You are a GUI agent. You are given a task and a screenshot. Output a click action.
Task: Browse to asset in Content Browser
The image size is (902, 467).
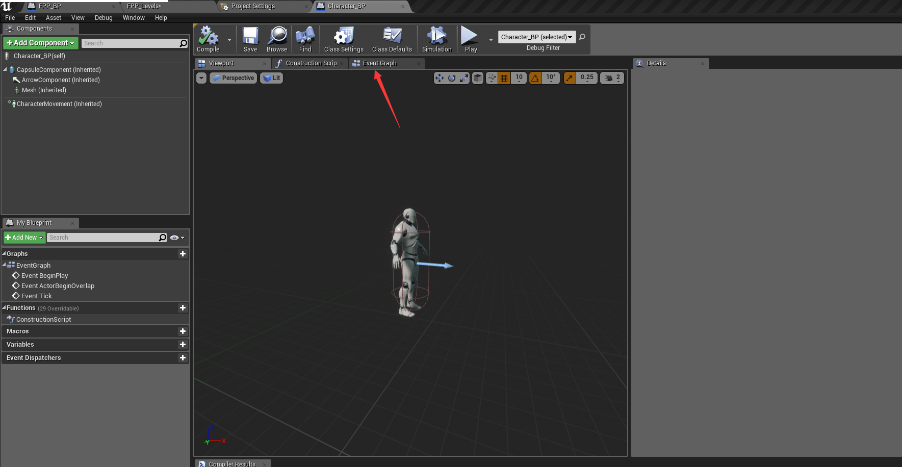(277, 39)
